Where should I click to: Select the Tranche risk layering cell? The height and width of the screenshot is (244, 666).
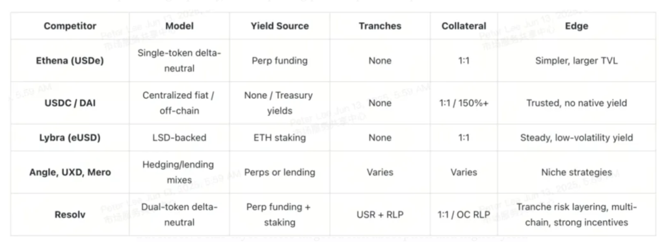pos(576,215)
